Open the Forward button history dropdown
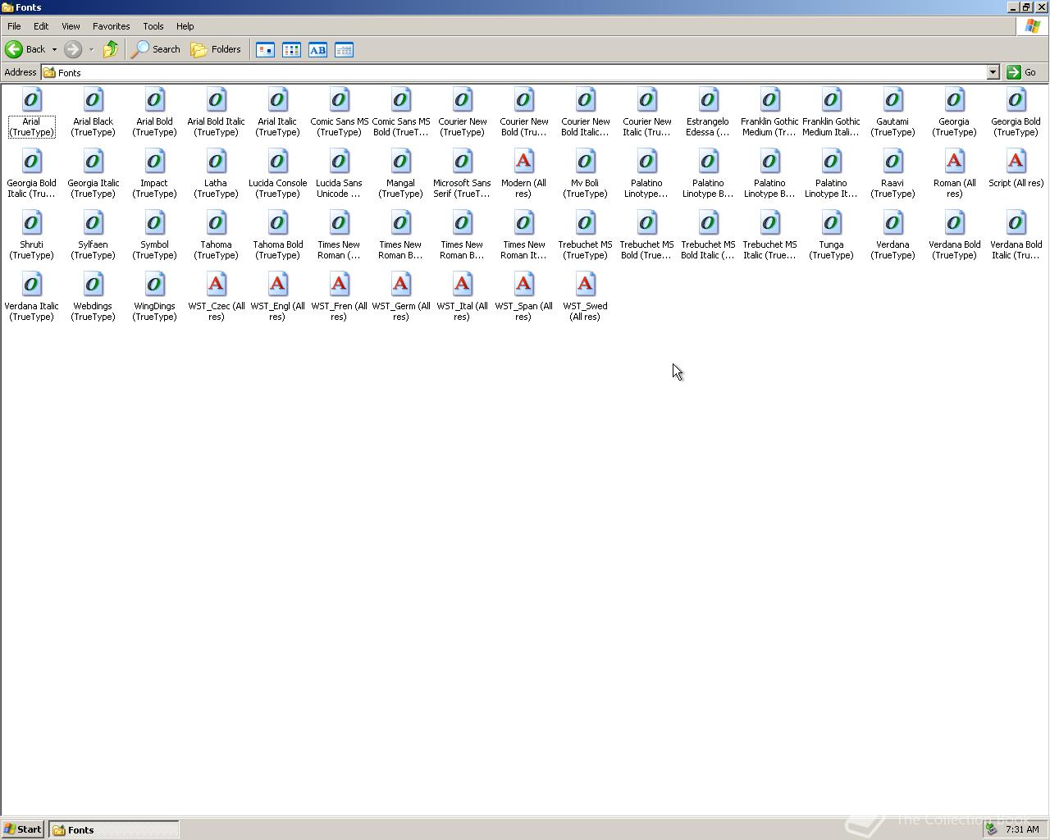The height and width of the screenshot is (840, 1050). pos(91,49)
